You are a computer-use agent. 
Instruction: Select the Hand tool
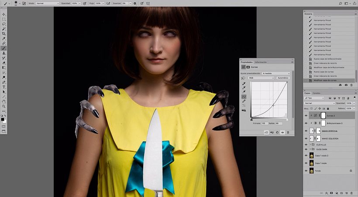tap(3, 102)
